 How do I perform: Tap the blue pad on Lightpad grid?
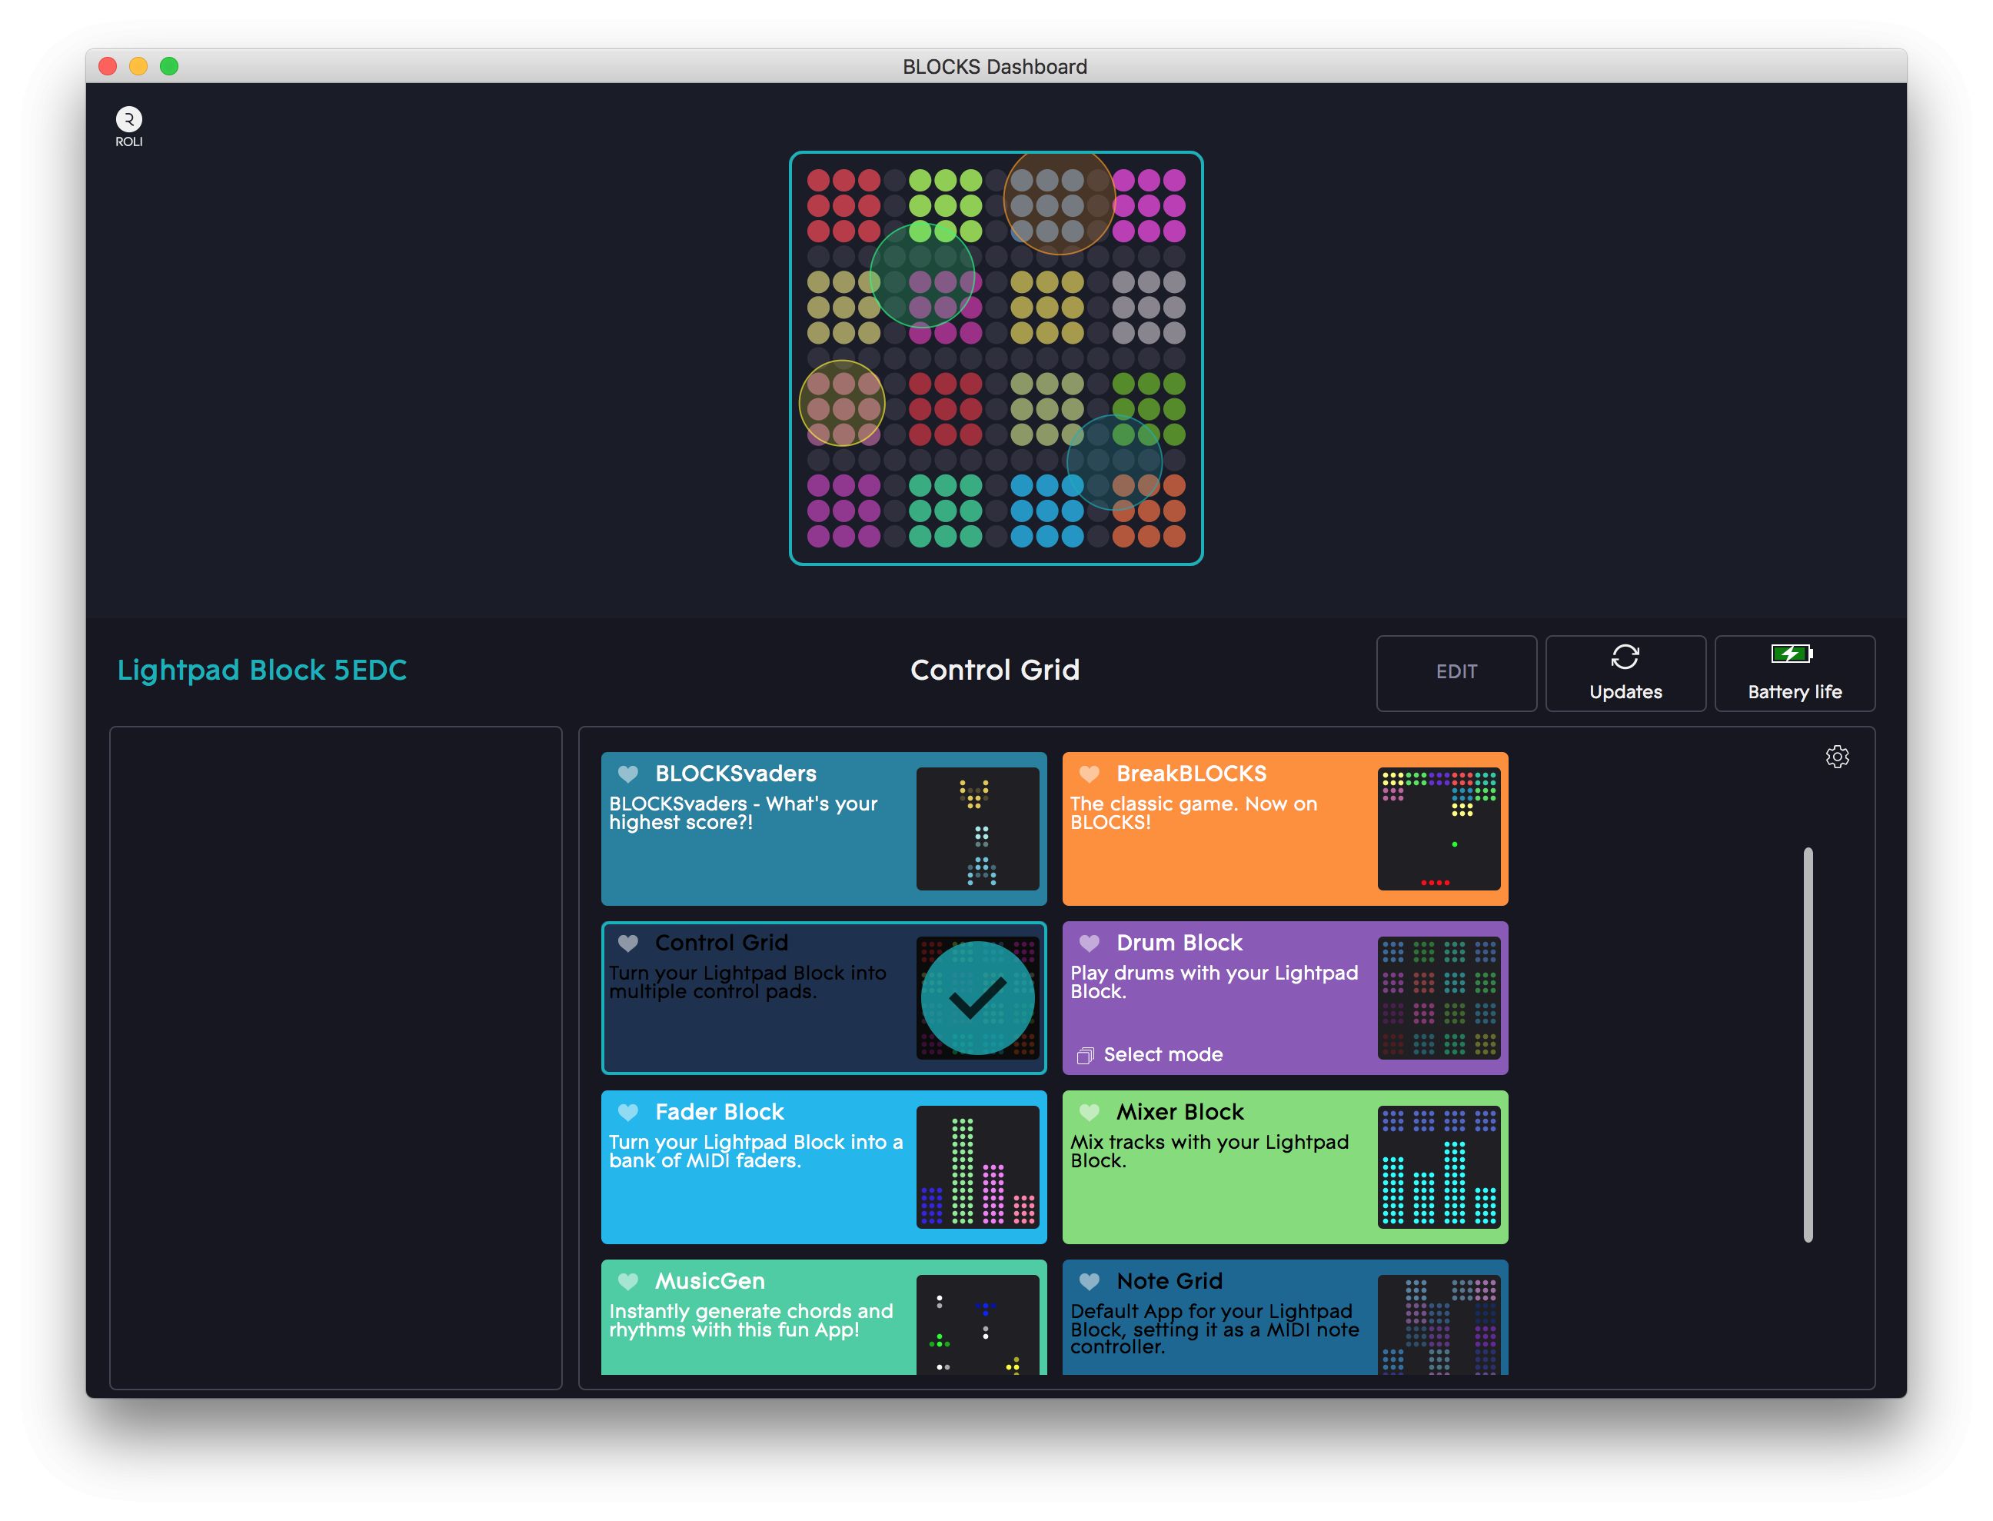(x=1046, y=511)
